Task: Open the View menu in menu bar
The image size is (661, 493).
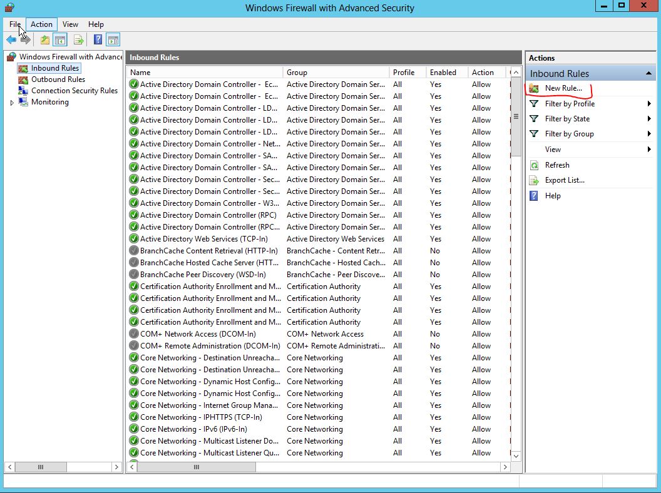Action: tap(70, 24)
